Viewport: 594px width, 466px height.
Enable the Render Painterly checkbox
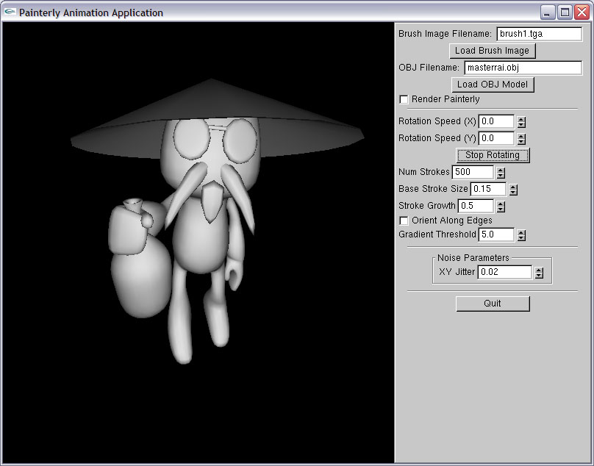point(404,99)
